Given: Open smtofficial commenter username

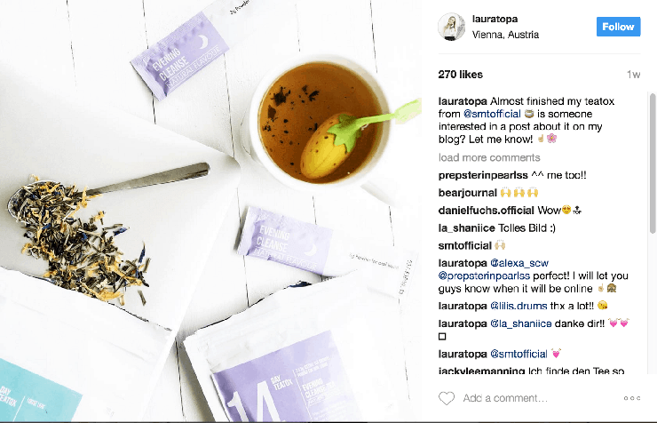Looking at the screenshot, I should point(464,245).
